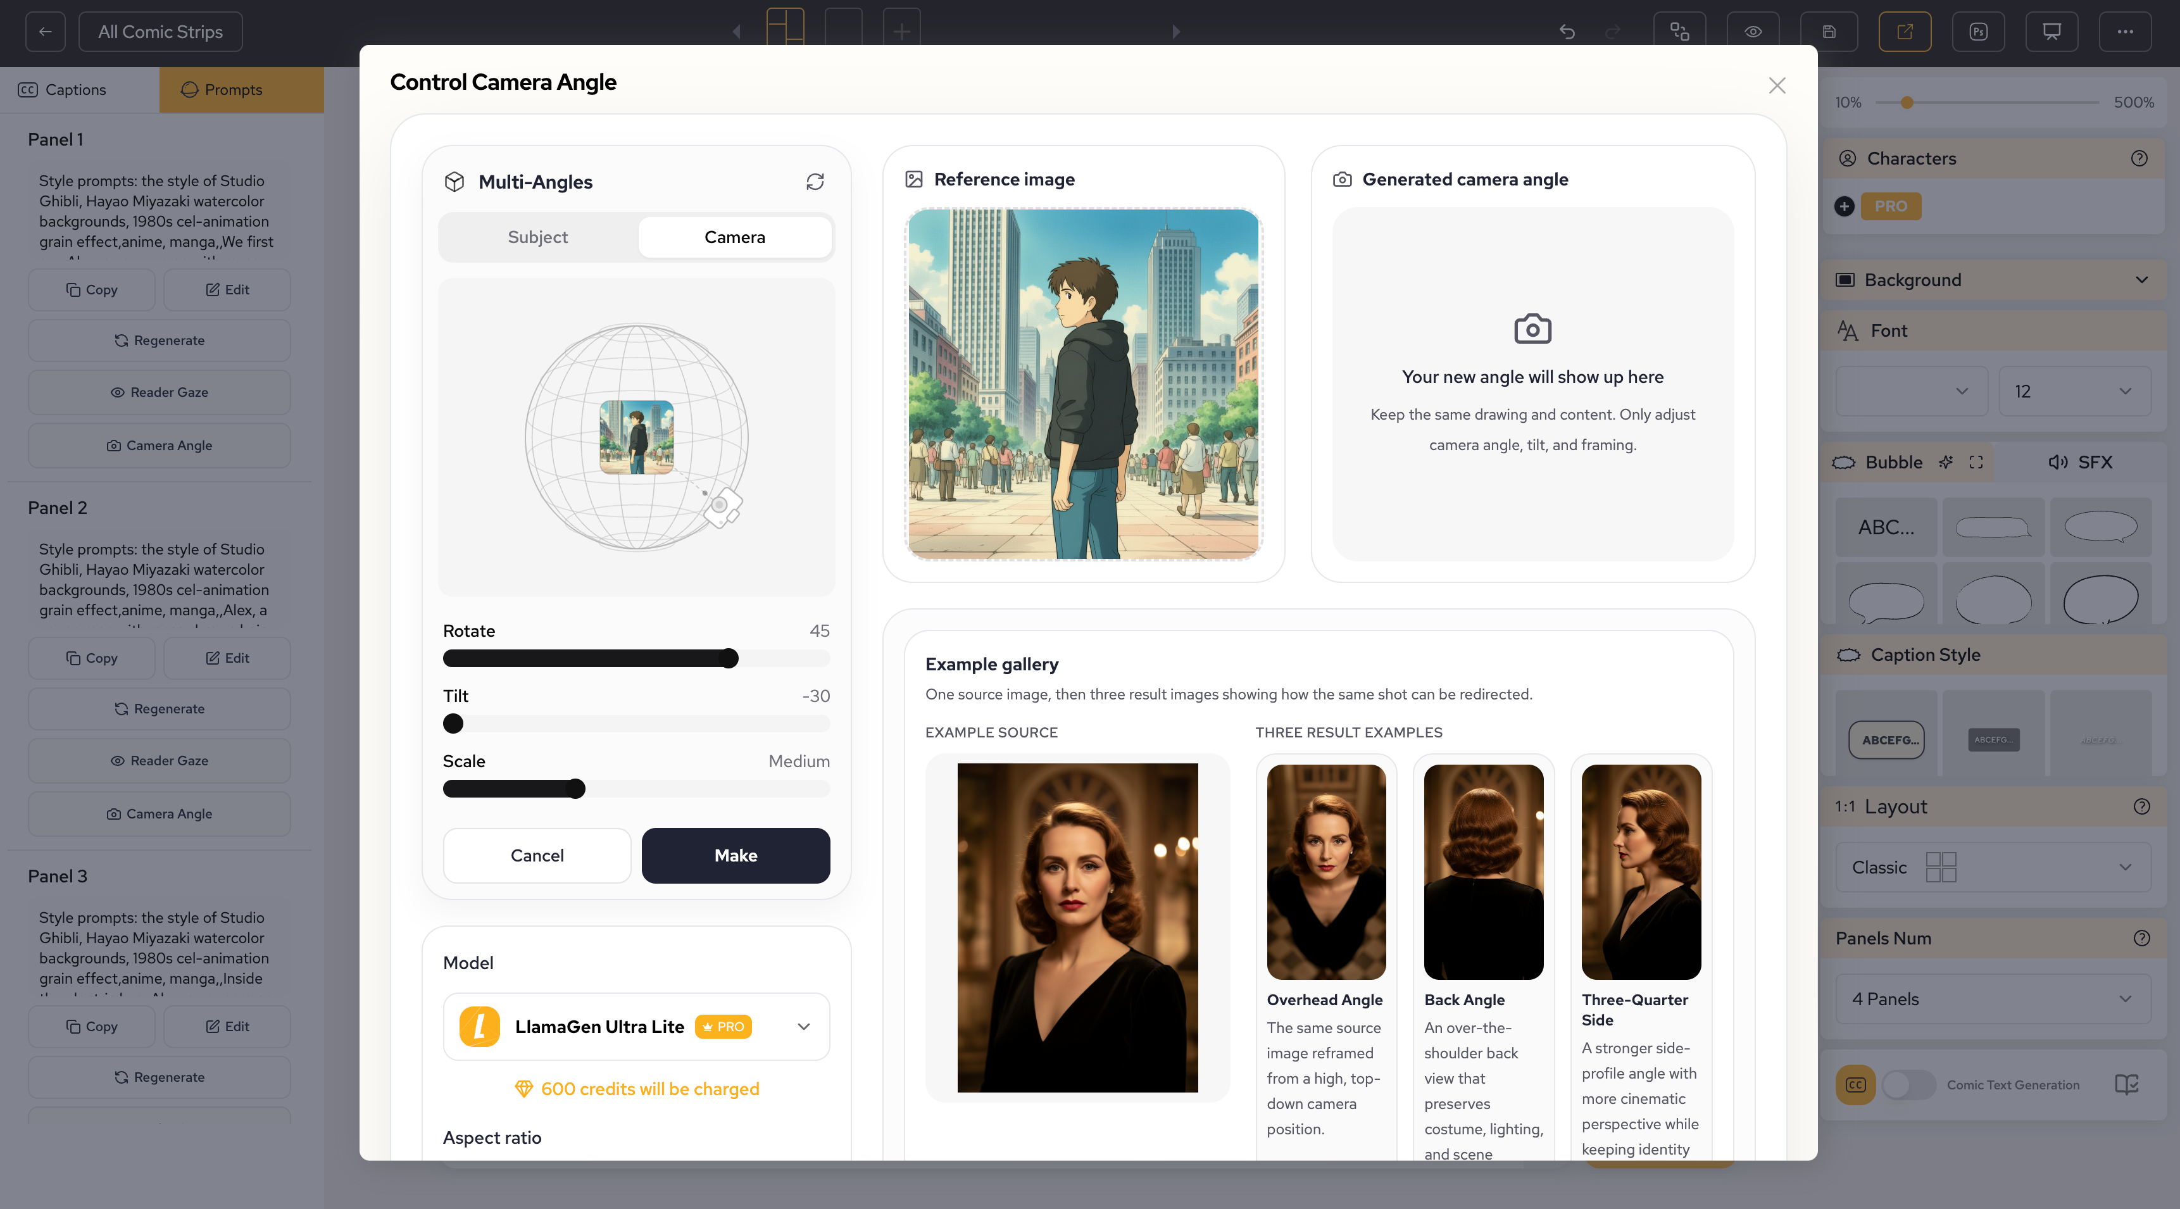Image resolution: width=2180 pixels, height=1209 pixels.
Task: Select the Camera mode segment
Action: pyautogui.click(x=734, y=237)
